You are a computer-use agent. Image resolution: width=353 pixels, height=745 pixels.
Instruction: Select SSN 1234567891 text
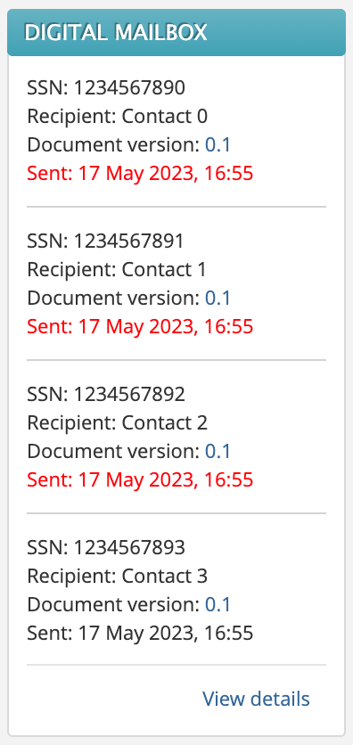[106, 241]
